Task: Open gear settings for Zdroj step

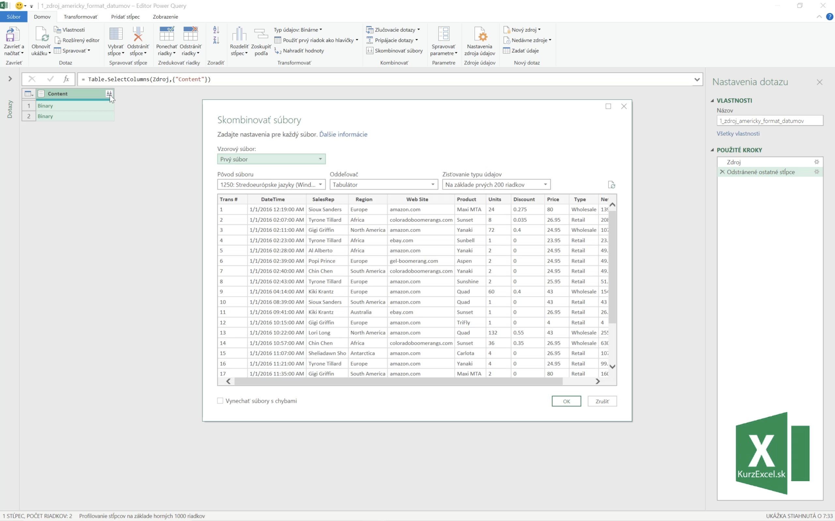Action: [817, 162]
